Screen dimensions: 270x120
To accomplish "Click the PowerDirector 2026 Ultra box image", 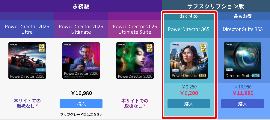I will pos(27,61).
